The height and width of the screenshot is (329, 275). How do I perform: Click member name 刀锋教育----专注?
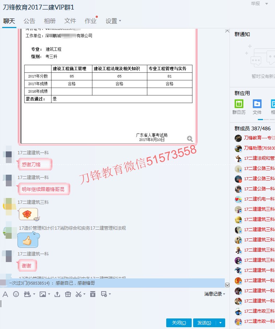[x=259, y=138]
